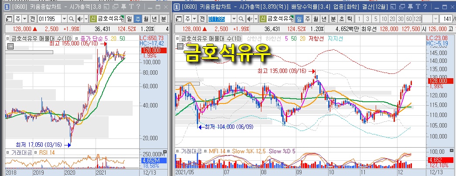Expand stock code history dropdown in right window

pos(234,19)
